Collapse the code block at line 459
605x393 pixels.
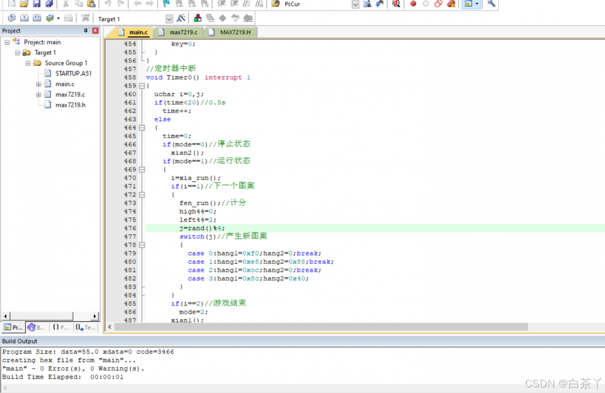click(x=141, y=86)
